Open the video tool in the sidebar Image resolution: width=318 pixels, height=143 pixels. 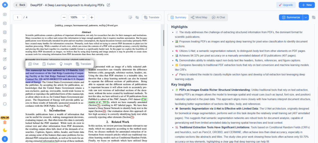point(5,14)
